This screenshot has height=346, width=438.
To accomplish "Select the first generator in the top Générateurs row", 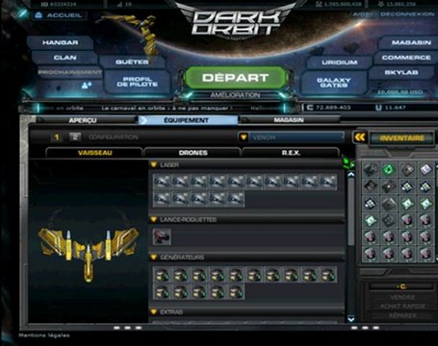I will pos(162,275).
